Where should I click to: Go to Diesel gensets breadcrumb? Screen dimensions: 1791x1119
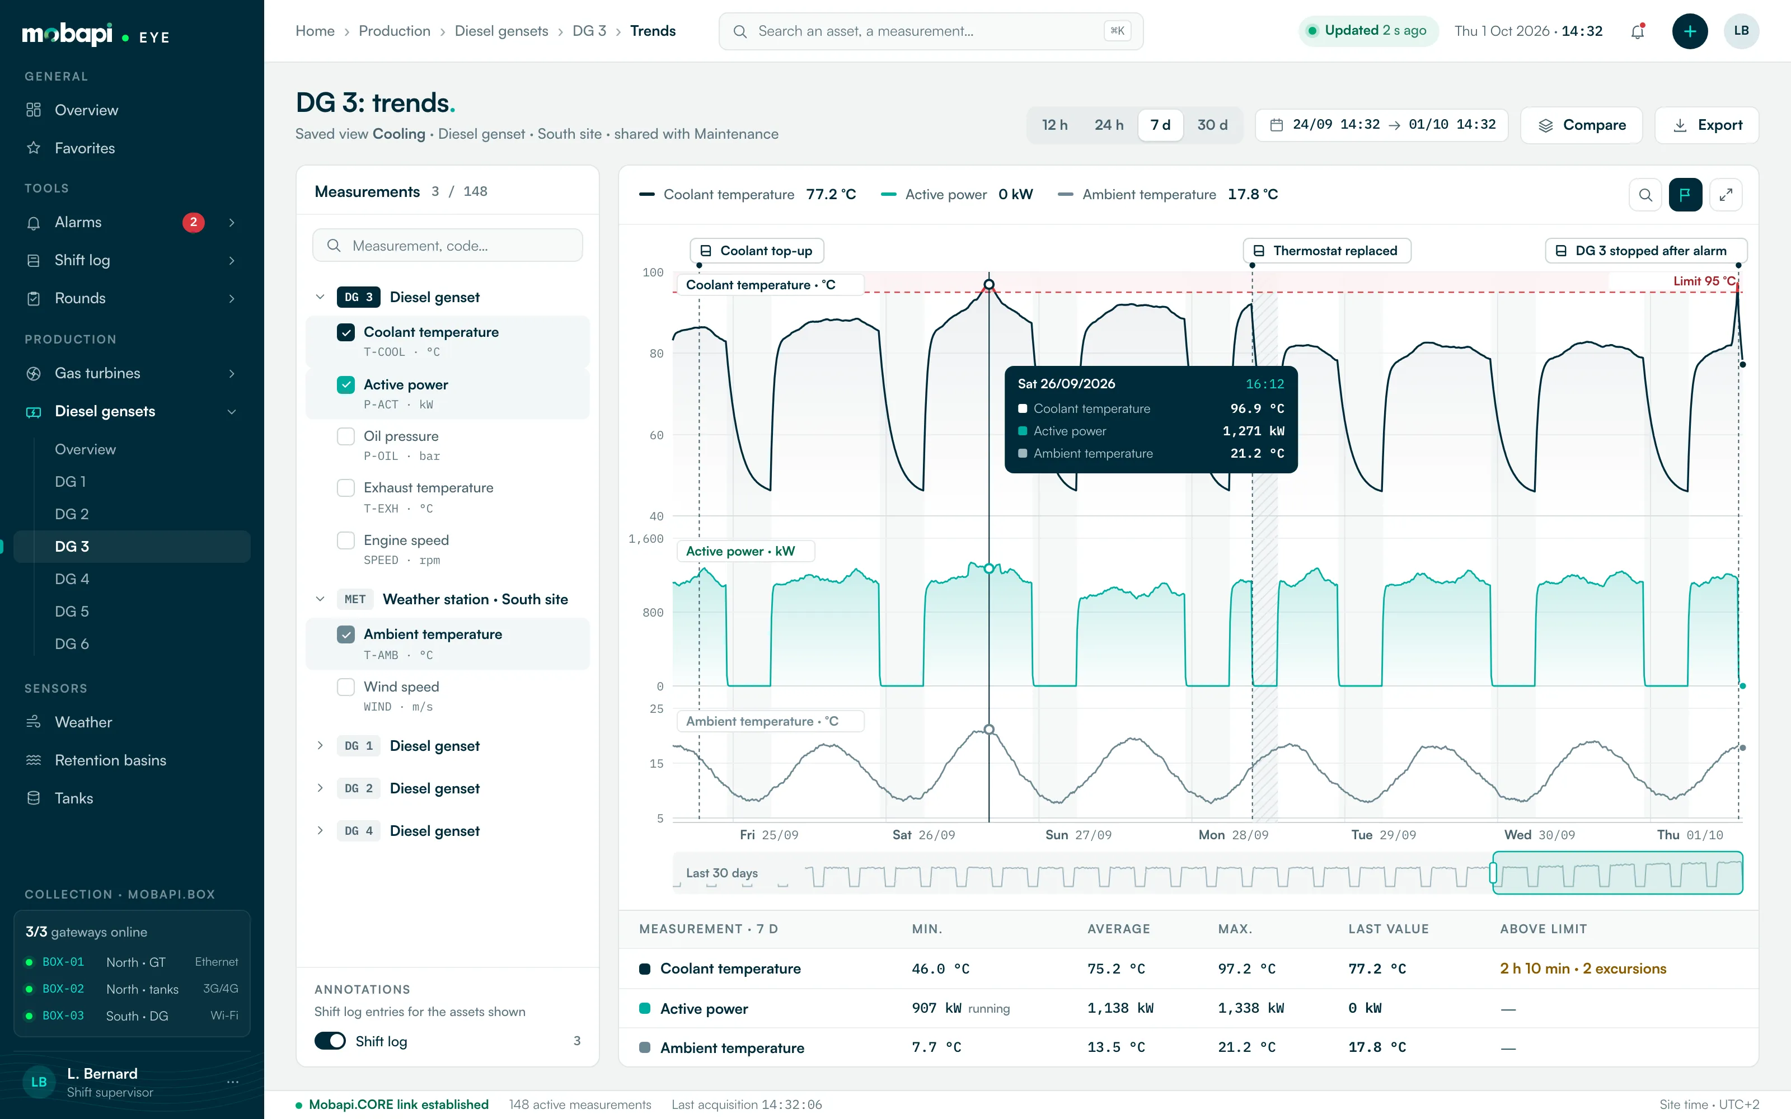tap(501, 31)
